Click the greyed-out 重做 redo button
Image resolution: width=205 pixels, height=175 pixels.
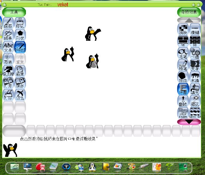(x=20, y=59)
